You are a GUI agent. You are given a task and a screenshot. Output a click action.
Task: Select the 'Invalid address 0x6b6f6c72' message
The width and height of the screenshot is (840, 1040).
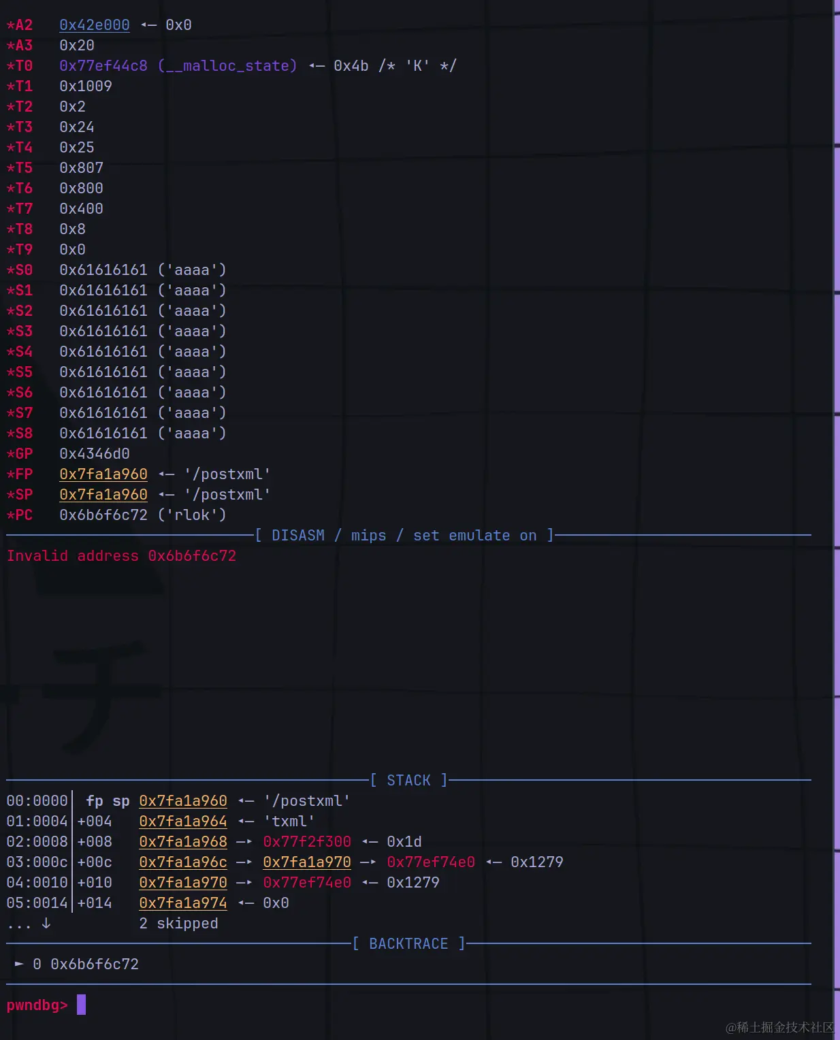click(121, 556)
